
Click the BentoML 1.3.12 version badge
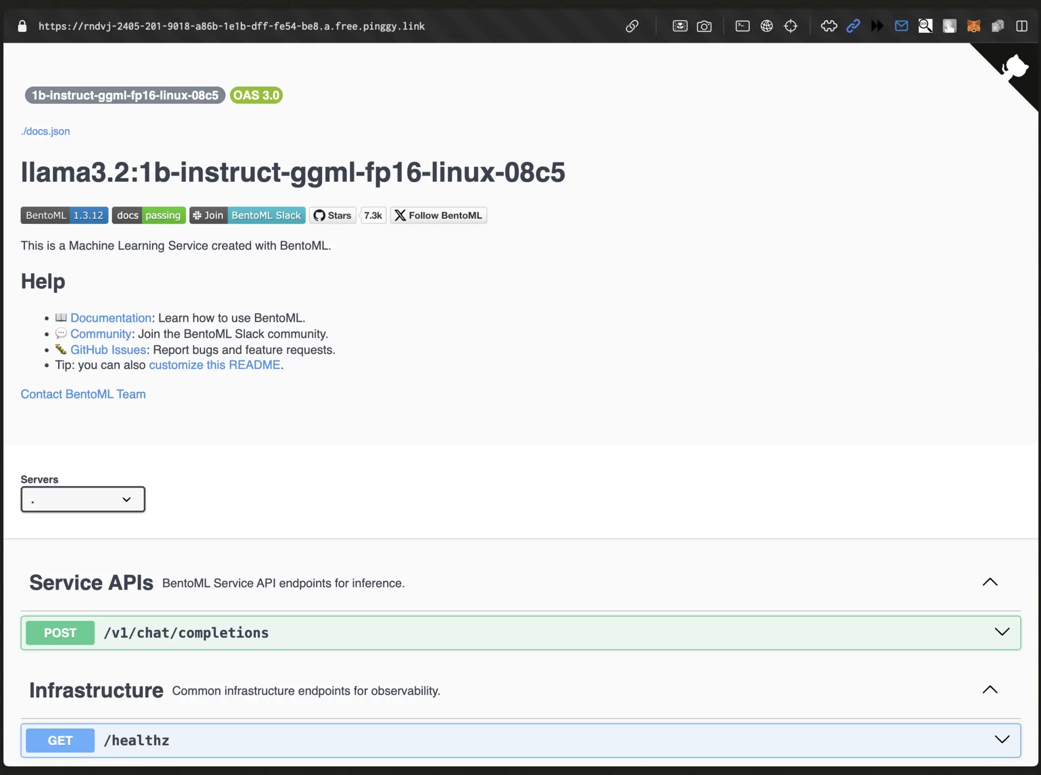click(x=65, y=215)
